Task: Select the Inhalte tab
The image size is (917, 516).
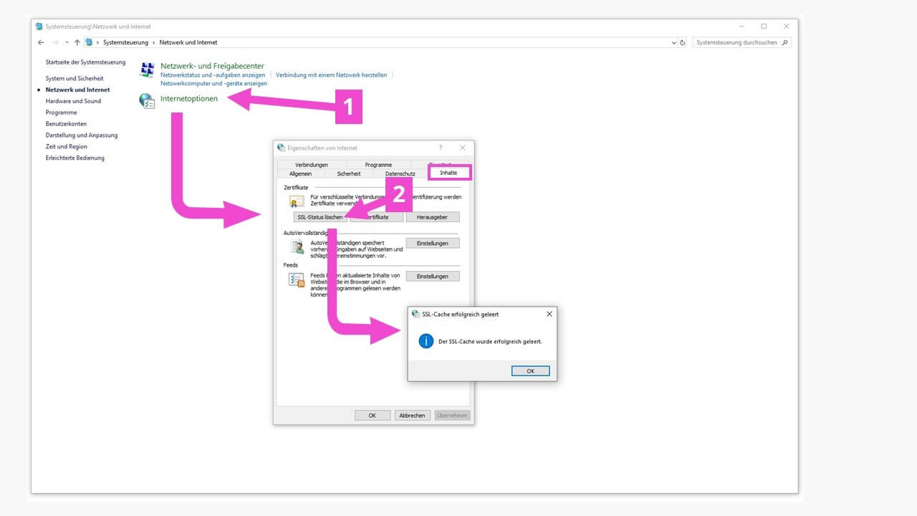Action: 449,173
